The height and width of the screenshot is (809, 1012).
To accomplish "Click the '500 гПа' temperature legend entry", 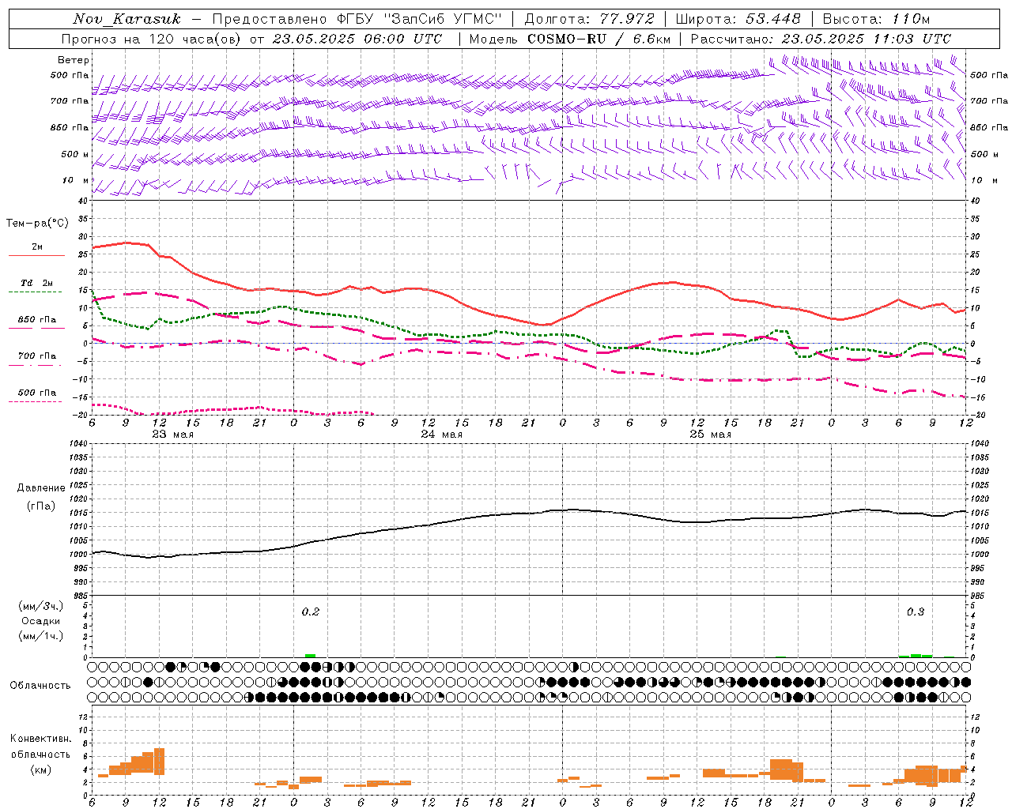I will coord(37,393).
